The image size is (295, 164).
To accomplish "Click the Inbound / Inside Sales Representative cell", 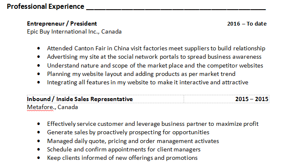I will coord(105,99).
